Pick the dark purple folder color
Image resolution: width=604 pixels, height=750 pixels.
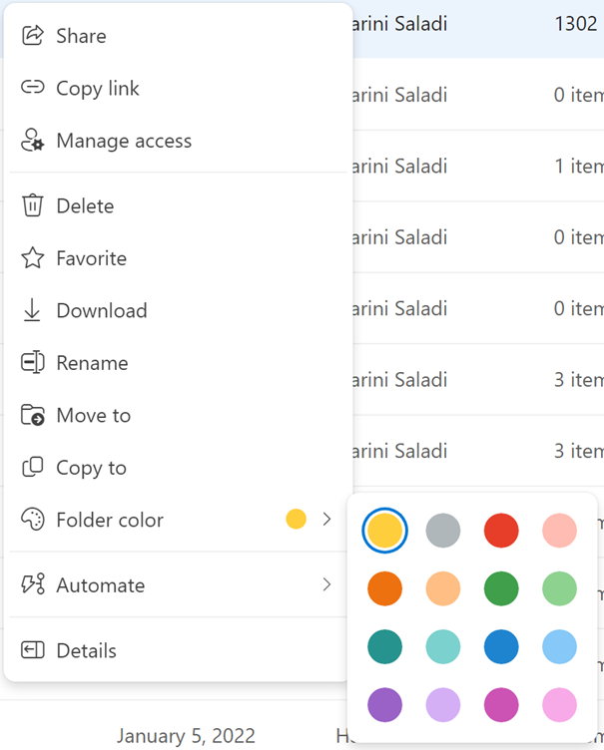coord(384,704)
